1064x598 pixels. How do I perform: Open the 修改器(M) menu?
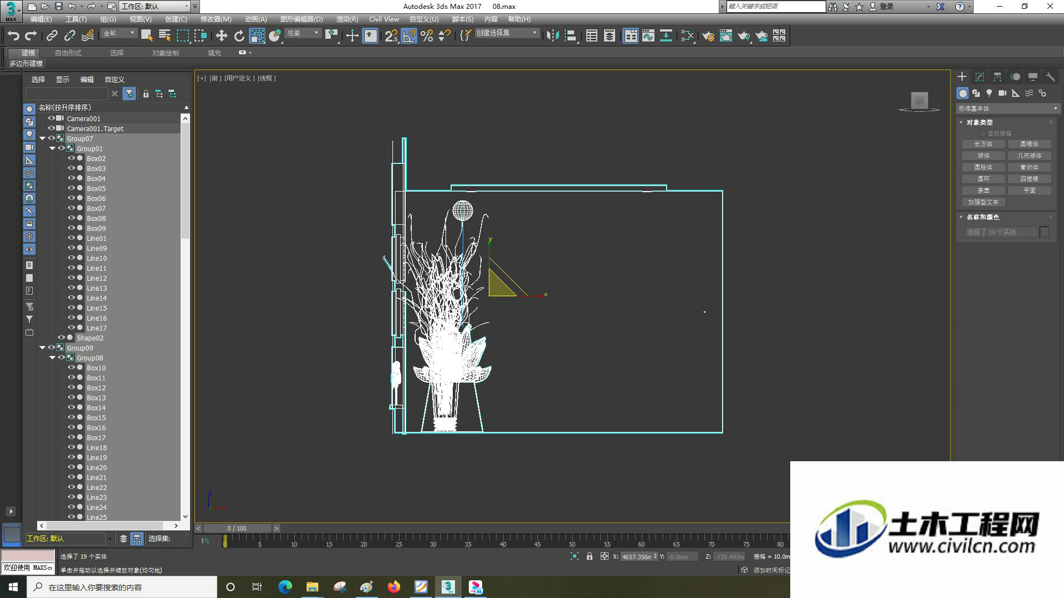216,19
